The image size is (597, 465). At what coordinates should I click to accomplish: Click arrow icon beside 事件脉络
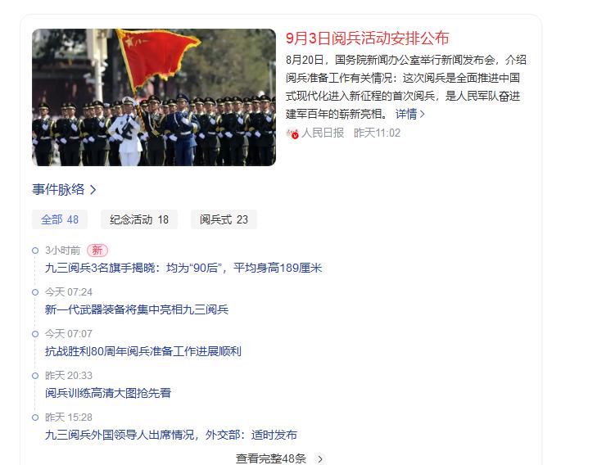[x=93, y=189]
